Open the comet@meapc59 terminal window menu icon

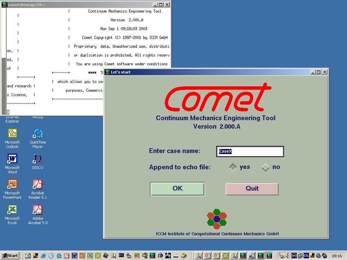[x=4, y=4]
